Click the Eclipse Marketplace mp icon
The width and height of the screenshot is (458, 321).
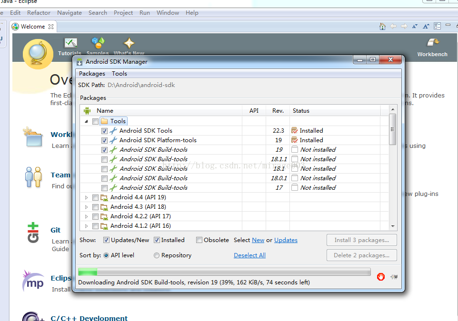[33, 281]
